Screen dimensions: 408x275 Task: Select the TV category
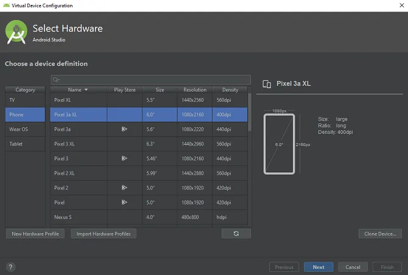25,100
